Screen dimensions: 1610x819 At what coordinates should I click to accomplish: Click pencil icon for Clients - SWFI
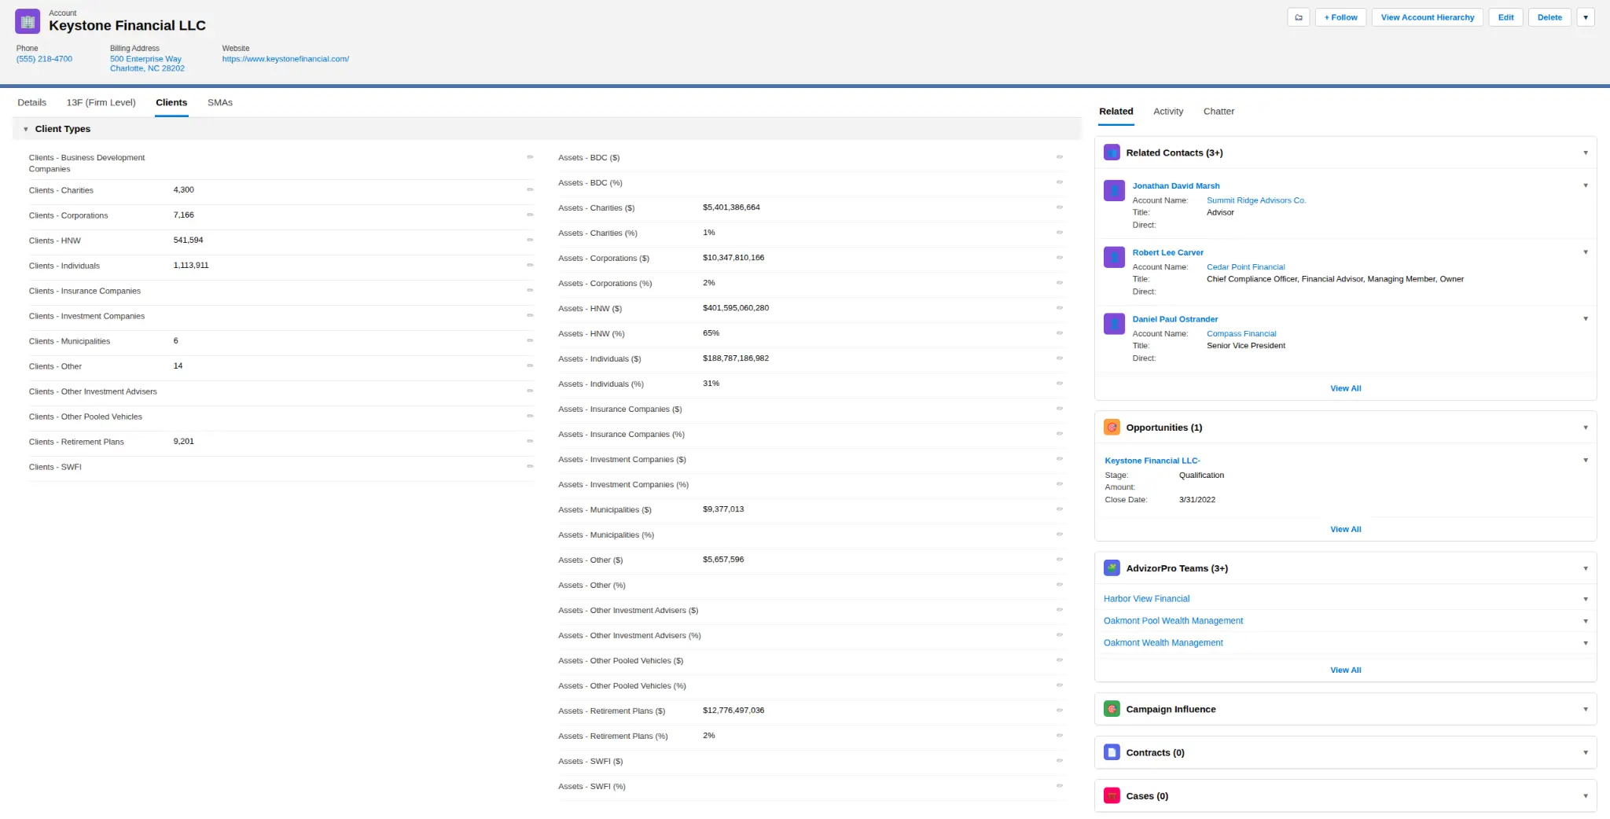530,466
